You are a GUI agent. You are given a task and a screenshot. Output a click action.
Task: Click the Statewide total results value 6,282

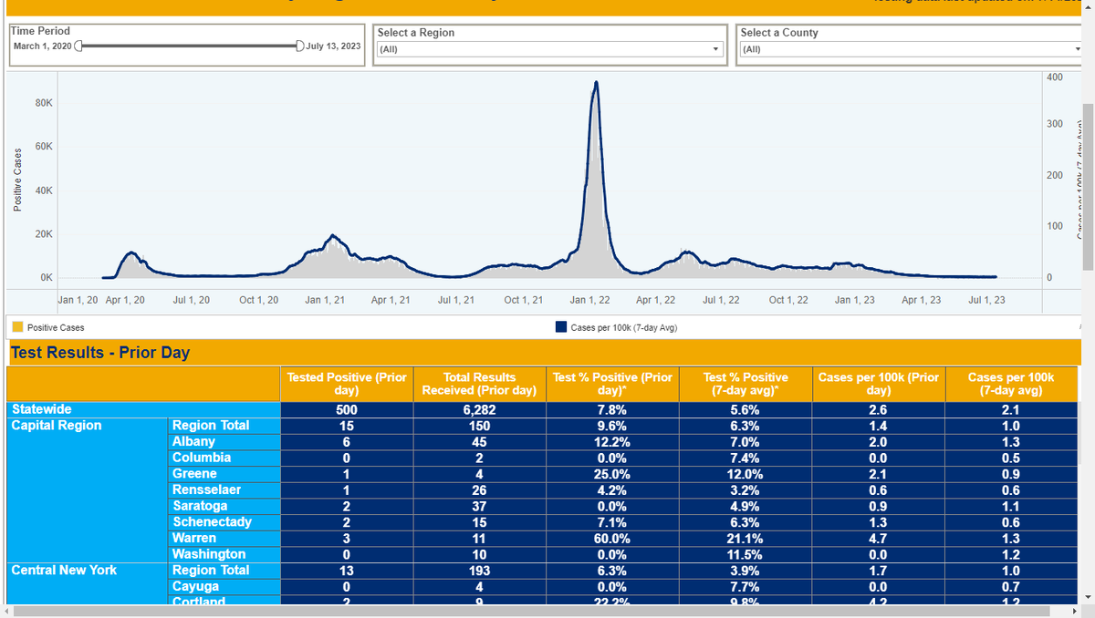(x=479, y=409)
